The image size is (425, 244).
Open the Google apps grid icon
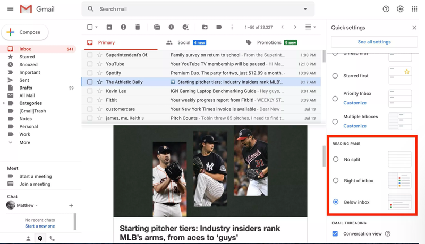(414, 9)
